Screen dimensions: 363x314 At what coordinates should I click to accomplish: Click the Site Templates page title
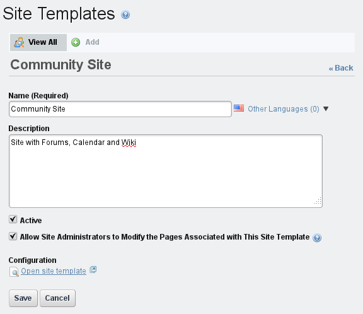59,14
